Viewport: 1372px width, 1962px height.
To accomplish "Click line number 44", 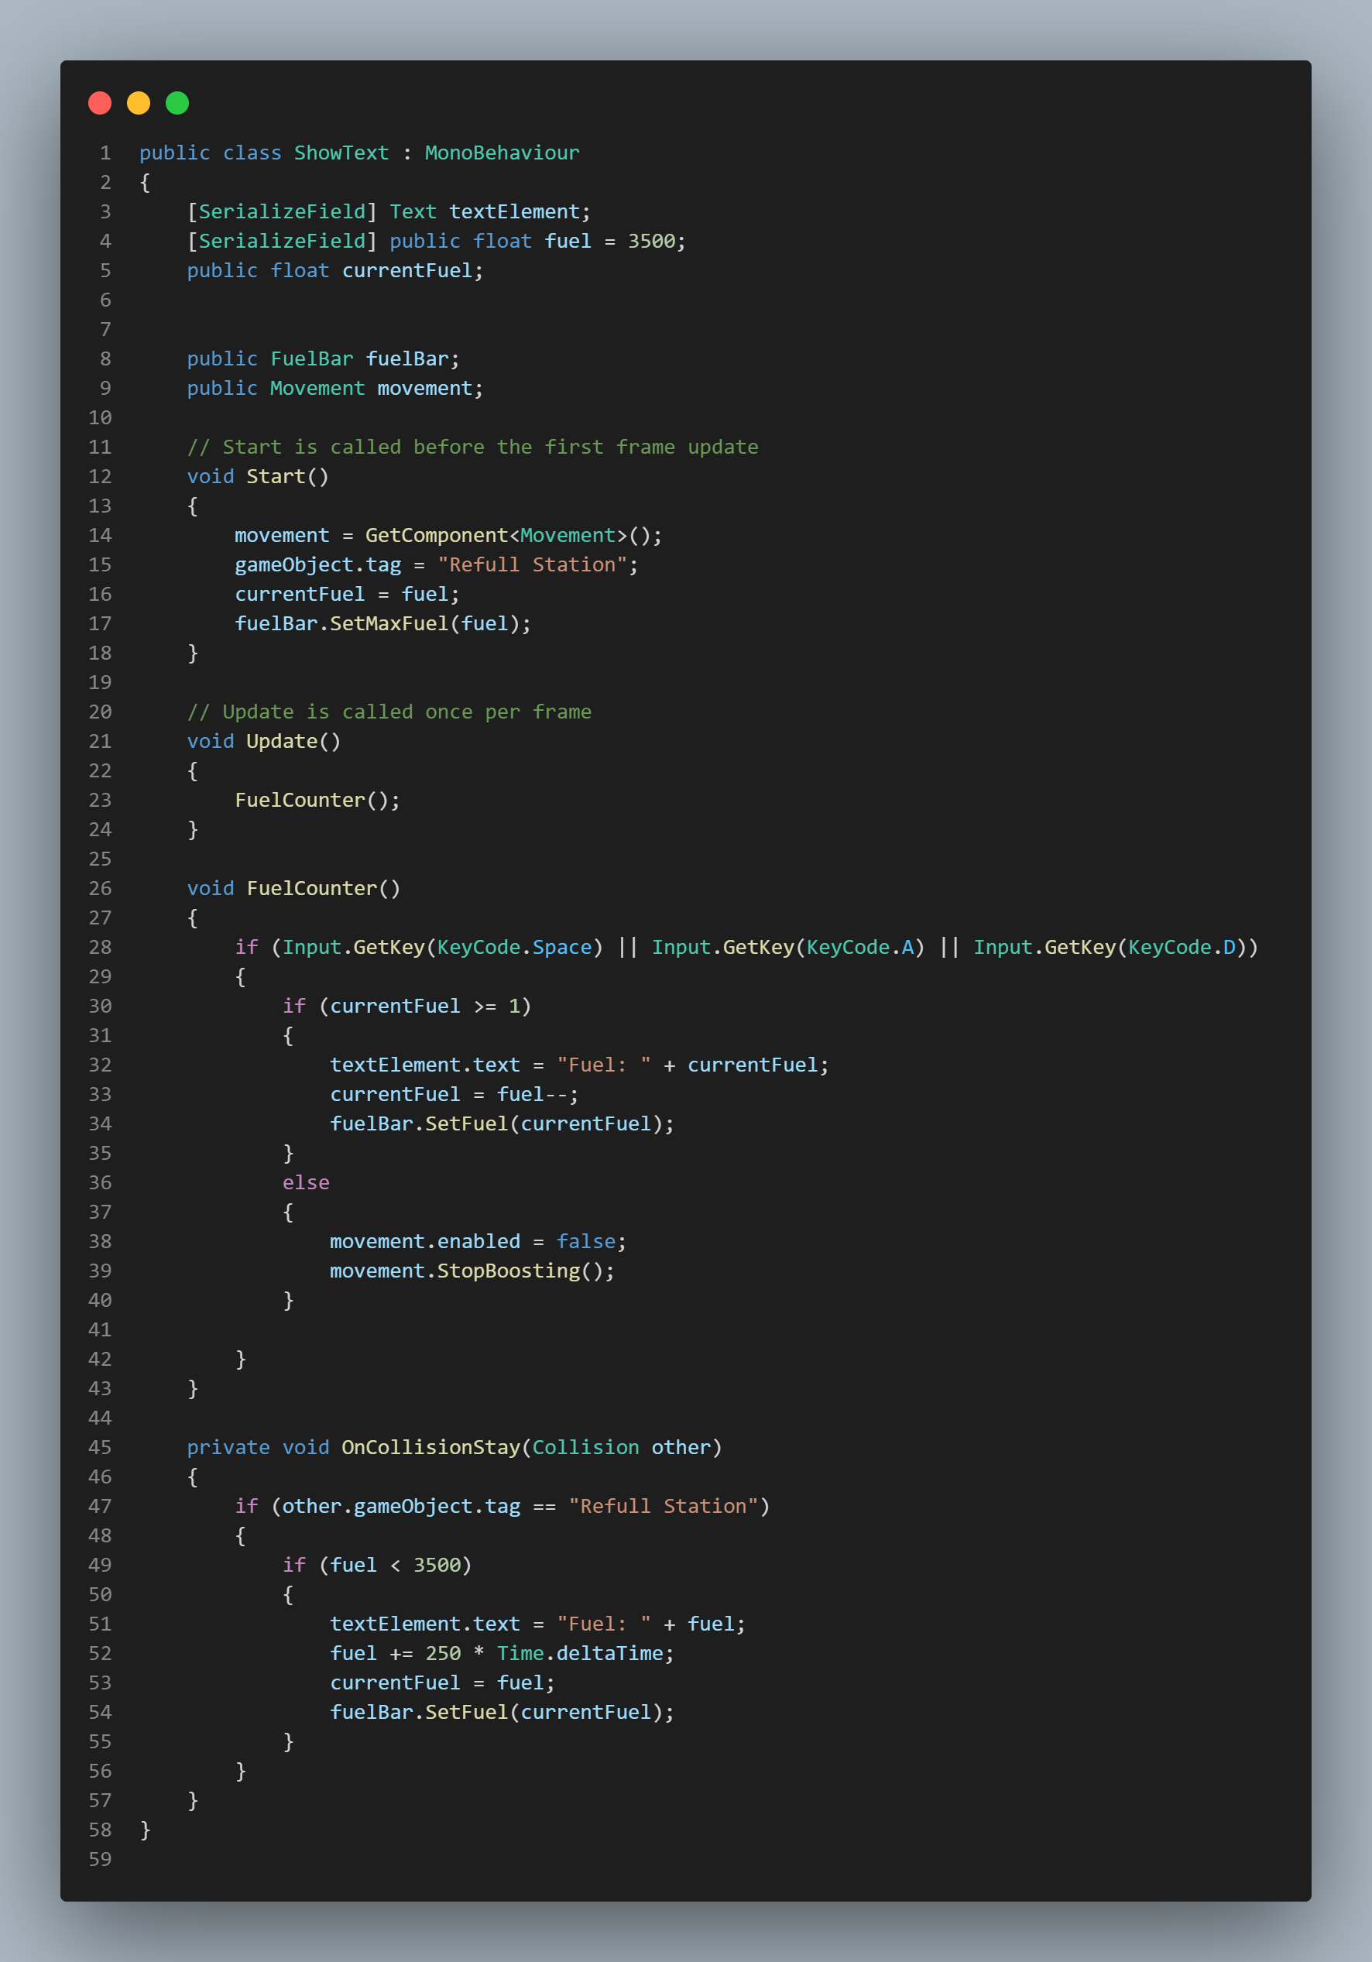I will (100, 1418).
